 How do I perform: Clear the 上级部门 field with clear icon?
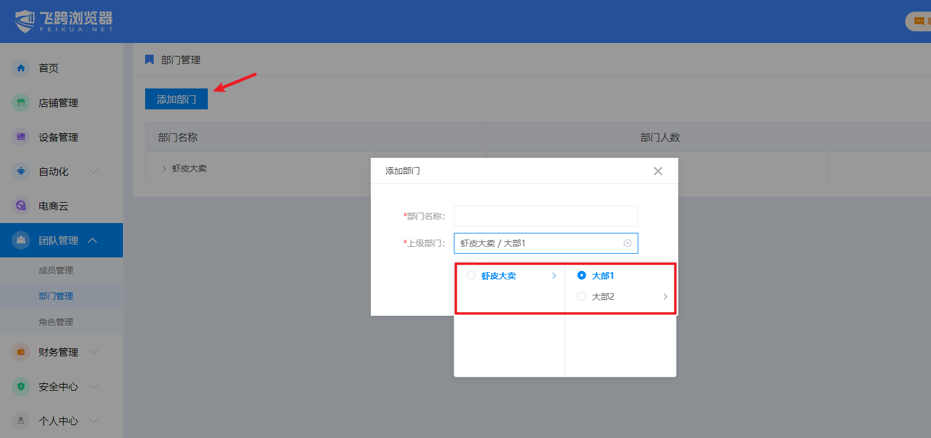pos(627,243)
